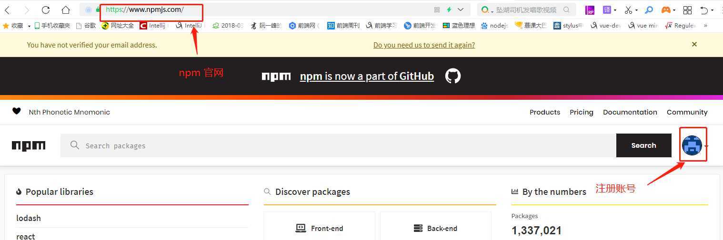This screenshot has height=240, width=723.
Task: Open the translate extension icon
Action: pos(607,10)
